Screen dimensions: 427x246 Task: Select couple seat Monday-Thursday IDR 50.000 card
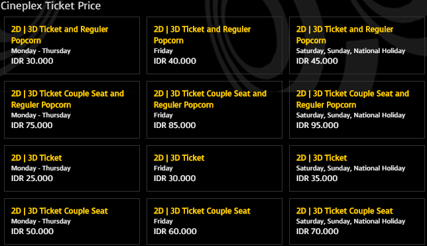(x=72, y=221)
